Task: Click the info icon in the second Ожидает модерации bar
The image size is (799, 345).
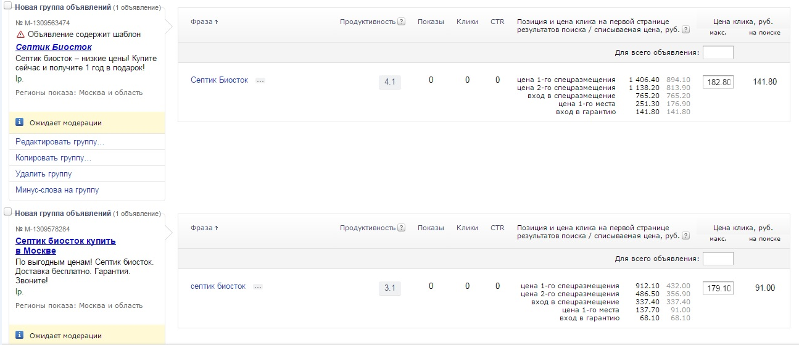Action: pyautogui.click(x=20, y=335)
